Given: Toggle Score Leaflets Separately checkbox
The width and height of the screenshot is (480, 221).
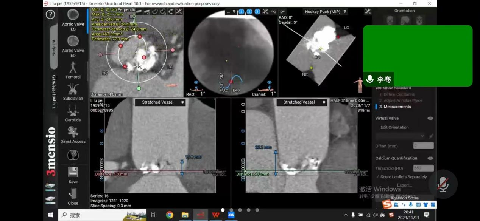Looking at the screenshot, I should tap(378, 177).
